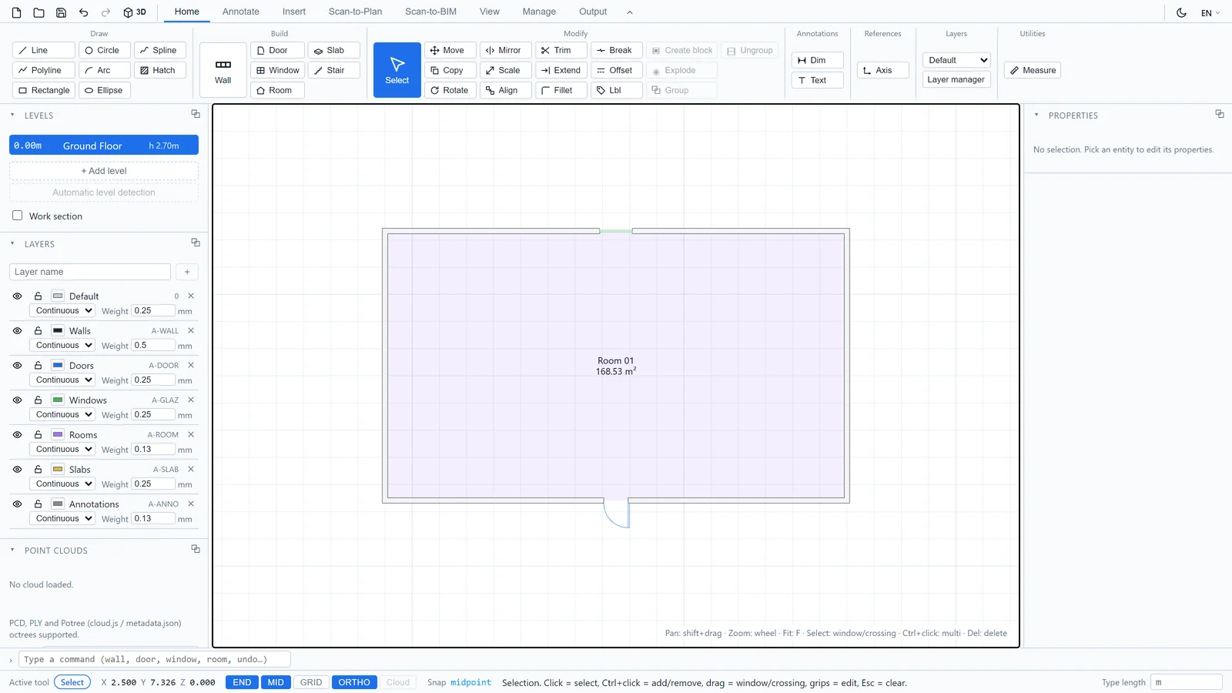Add a Stair element

coord(334,70)
